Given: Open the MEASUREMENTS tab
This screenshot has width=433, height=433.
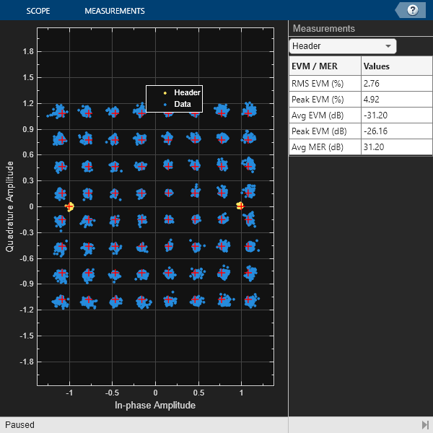Looking at the screenshot, I should 115,11.
